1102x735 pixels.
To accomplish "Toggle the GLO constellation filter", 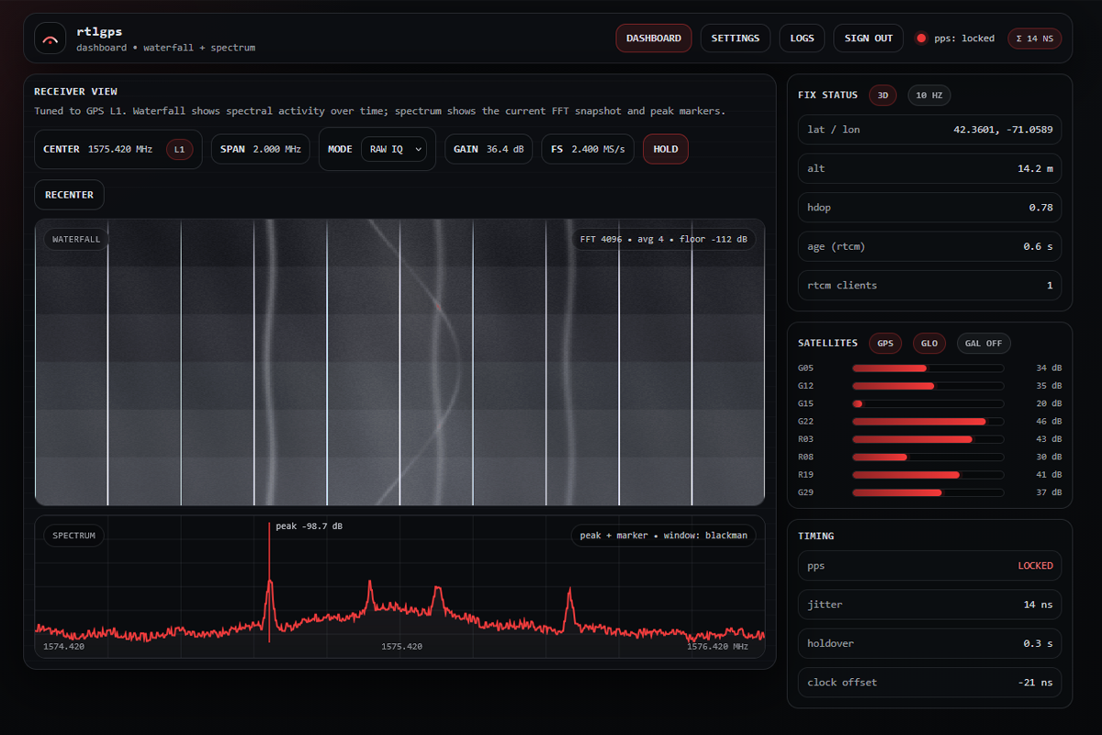I will point(928,343).
